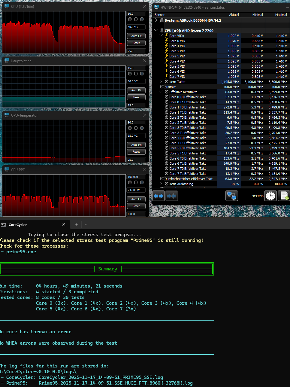290x387 pixels.
Task: Click clock icon of Core 4 T1 Effektiver Takt
Action: pos(167,143)
